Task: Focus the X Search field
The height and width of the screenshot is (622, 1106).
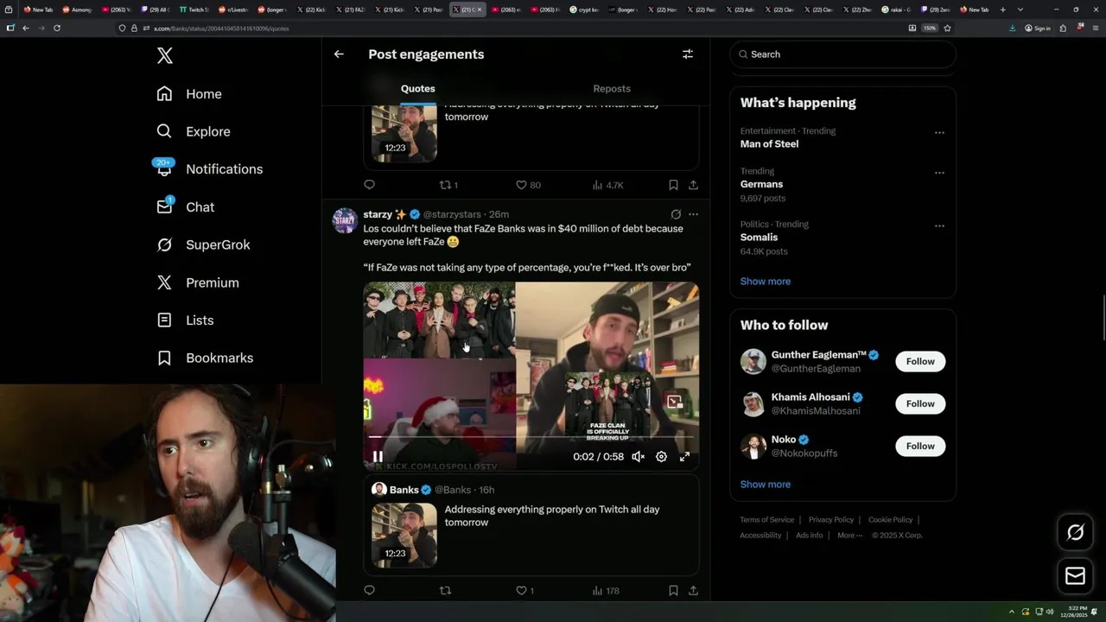Action: pos(843,54)
